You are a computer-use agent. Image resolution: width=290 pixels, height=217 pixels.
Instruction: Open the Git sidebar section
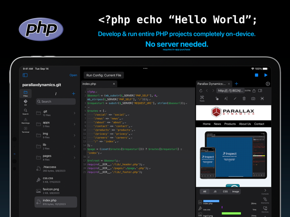click(26, 103)
